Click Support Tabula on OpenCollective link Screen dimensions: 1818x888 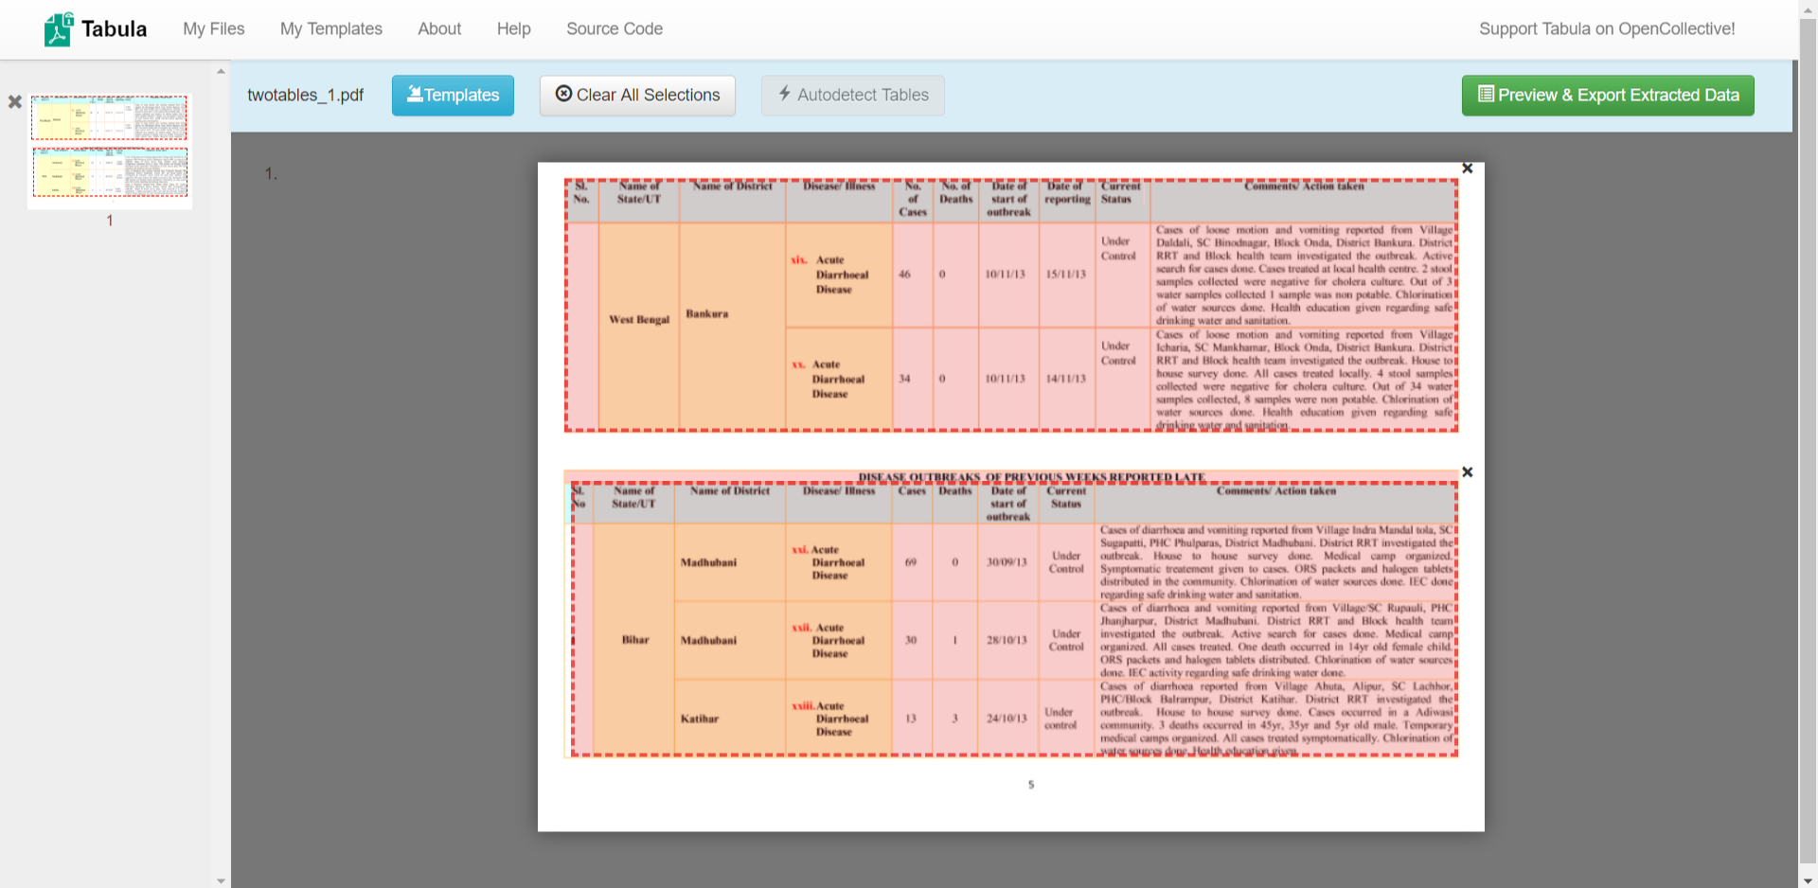click(x=1606, y=29)
